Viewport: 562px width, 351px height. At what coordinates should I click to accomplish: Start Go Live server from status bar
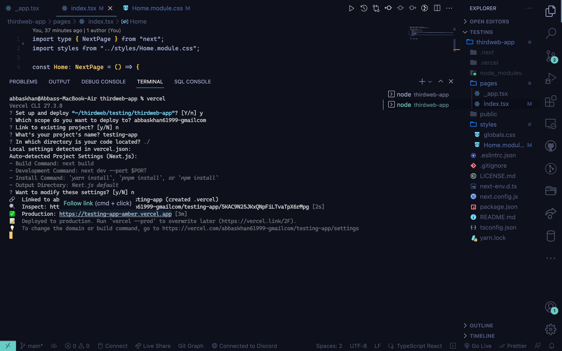(x=478, y=346)
